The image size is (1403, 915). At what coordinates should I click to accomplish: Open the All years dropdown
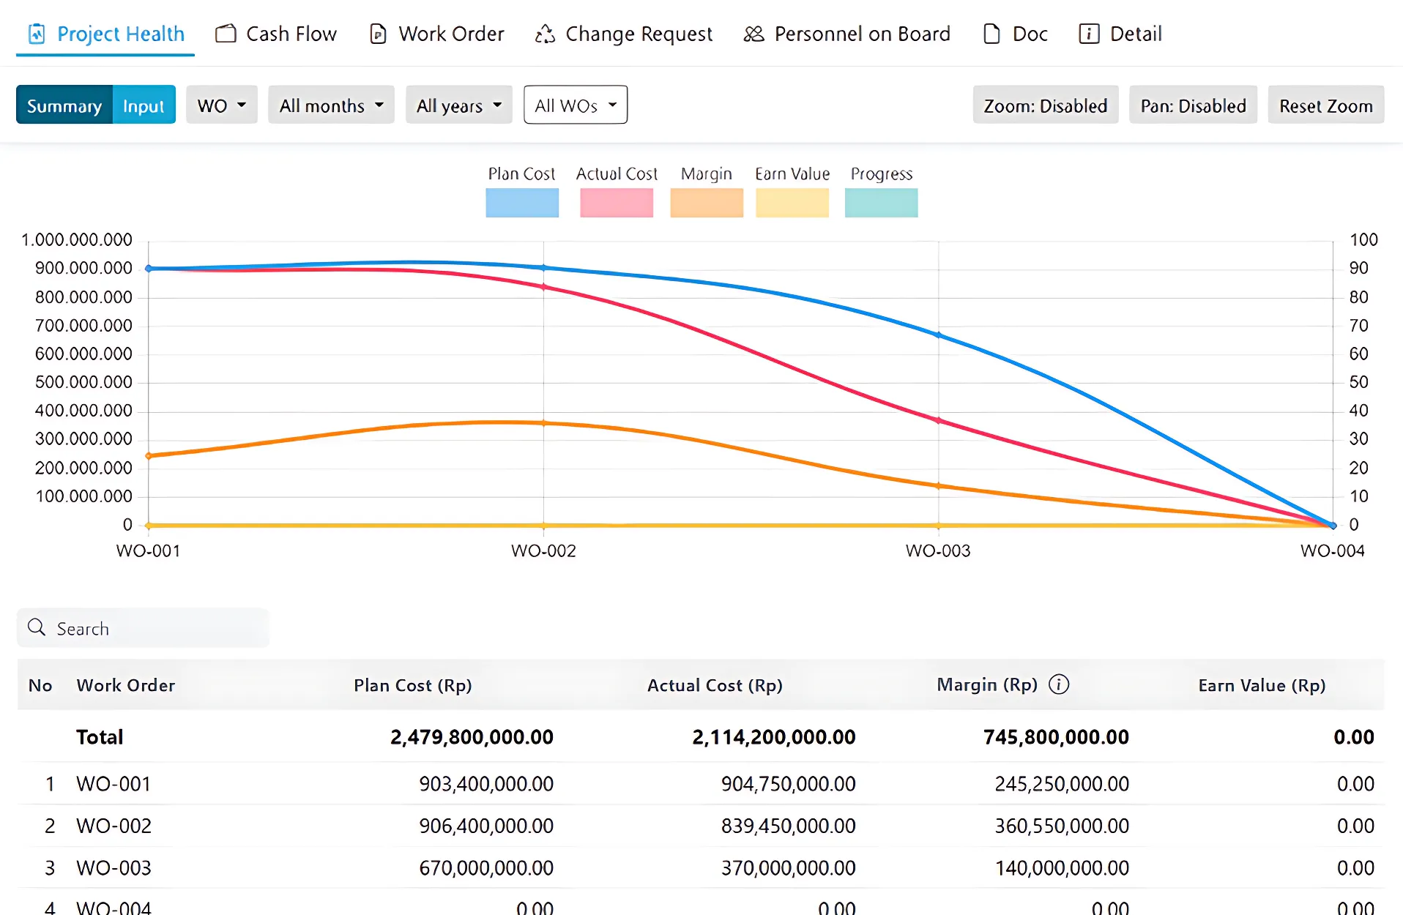458,105
